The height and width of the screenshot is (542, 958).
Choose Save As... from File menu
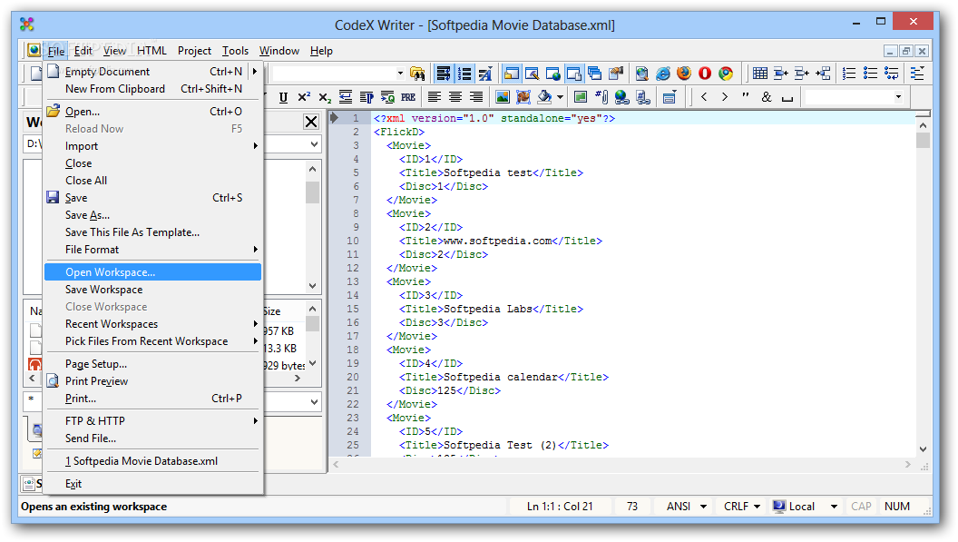coord(152,215)
